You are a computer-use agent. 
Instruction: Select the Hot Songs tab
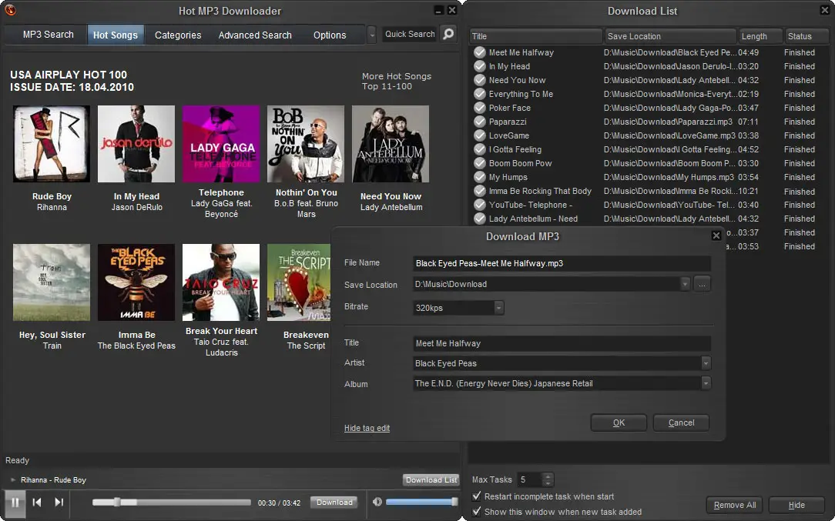116,35
